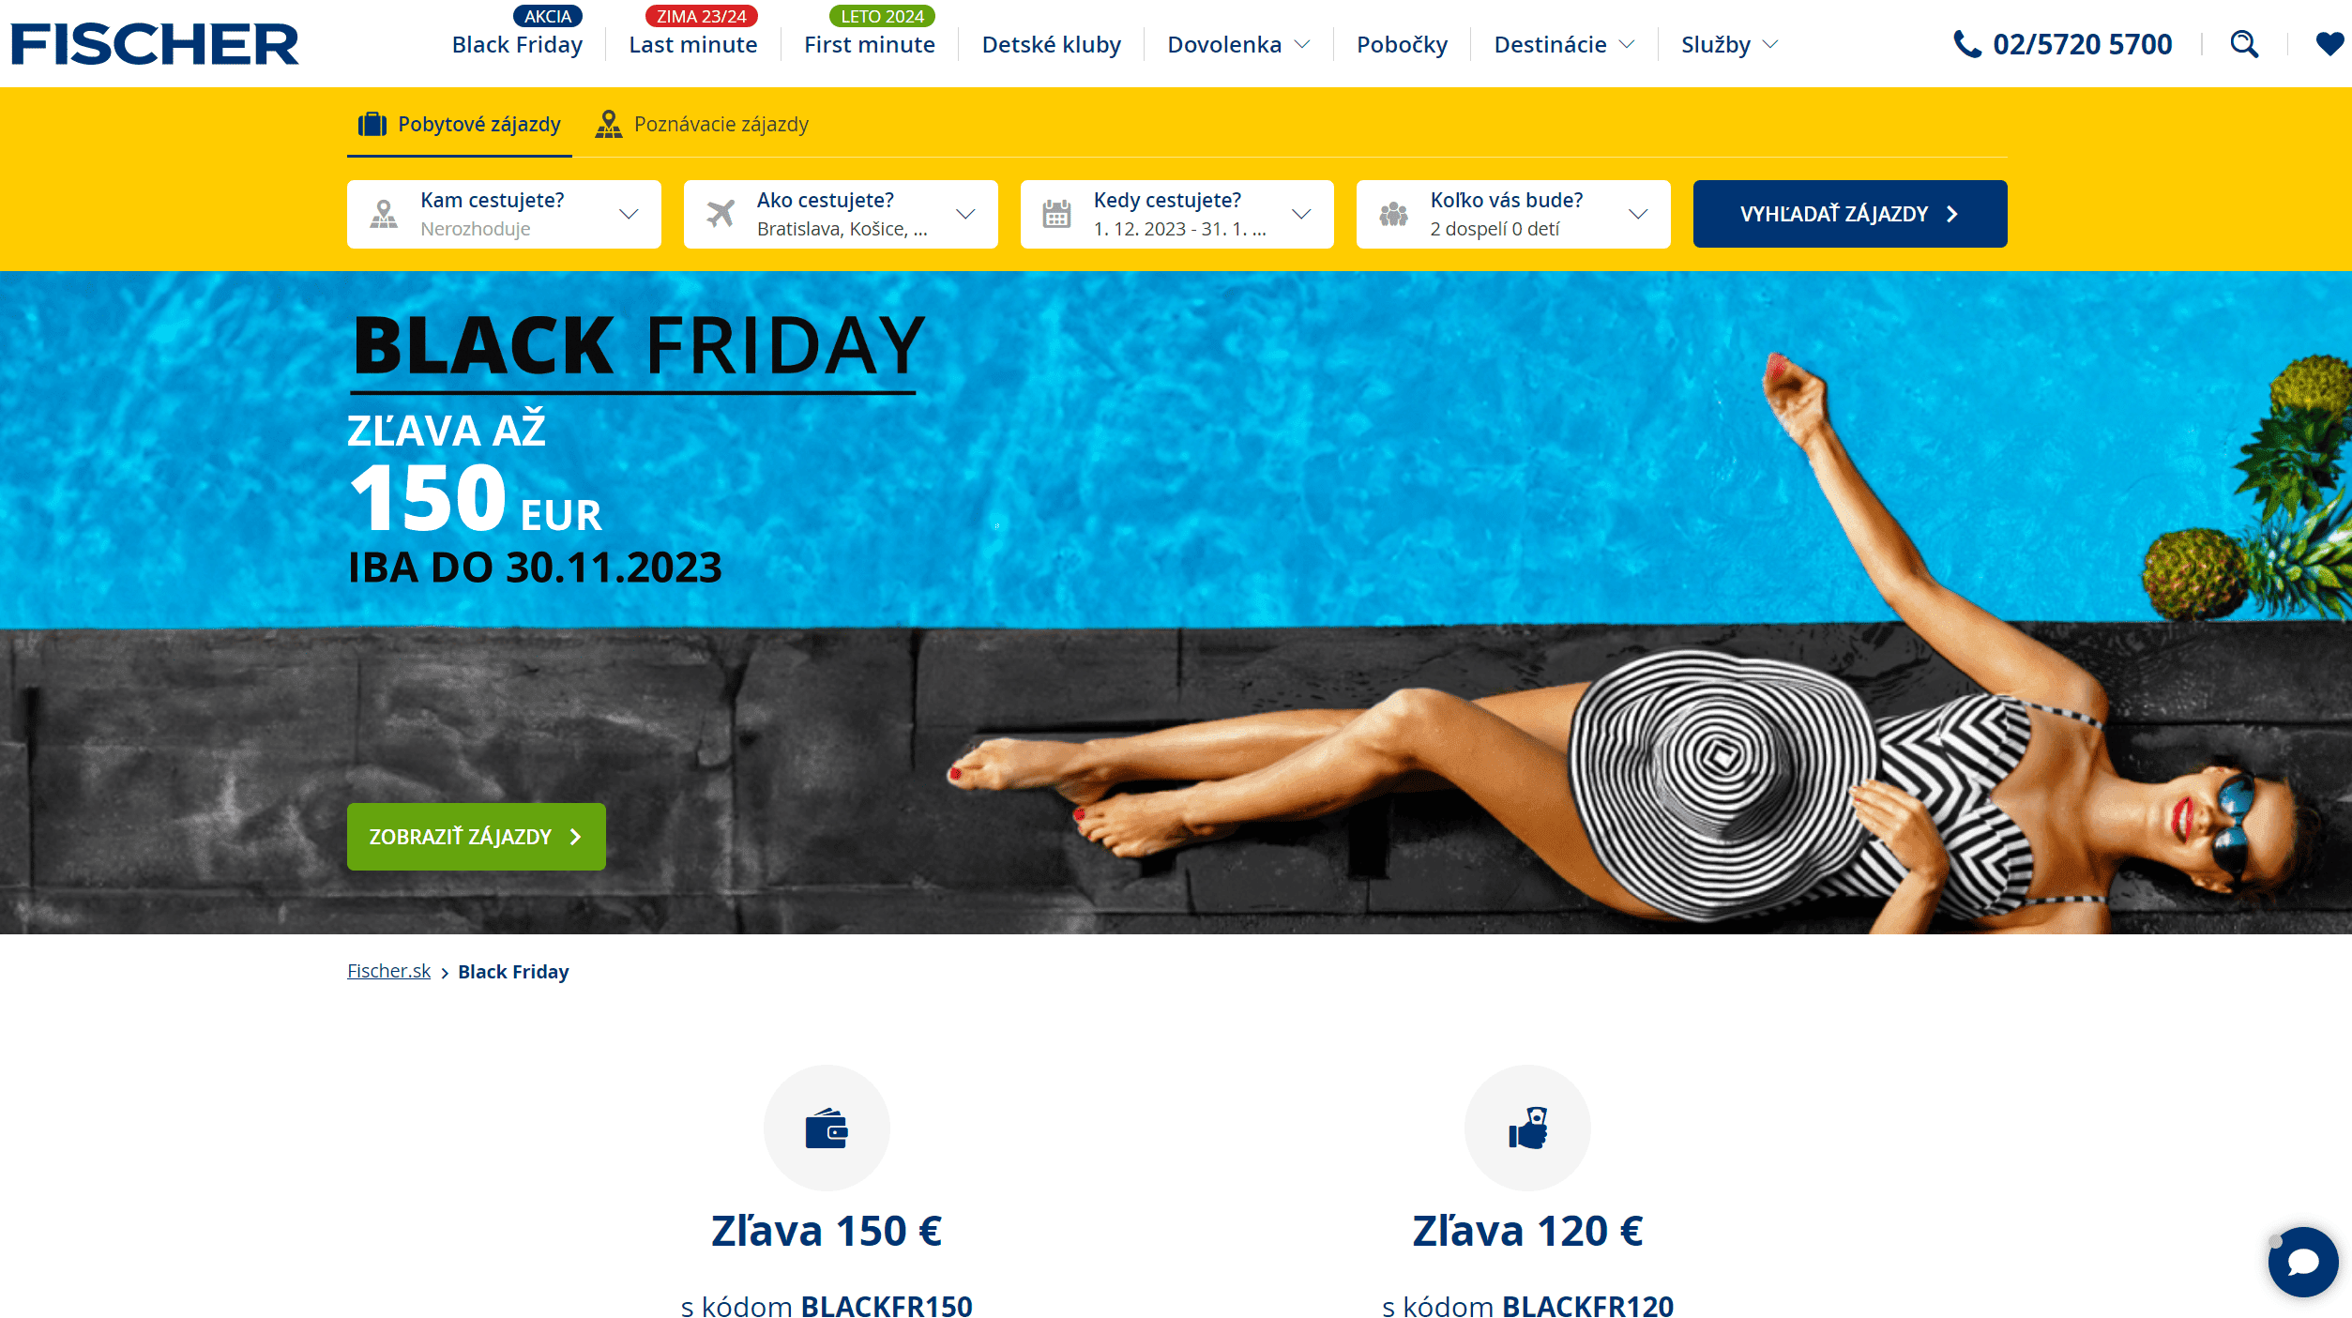Click the airplane icon in Ako cestujete
Screen dimensions: 2352x1318
click(721, 214)
